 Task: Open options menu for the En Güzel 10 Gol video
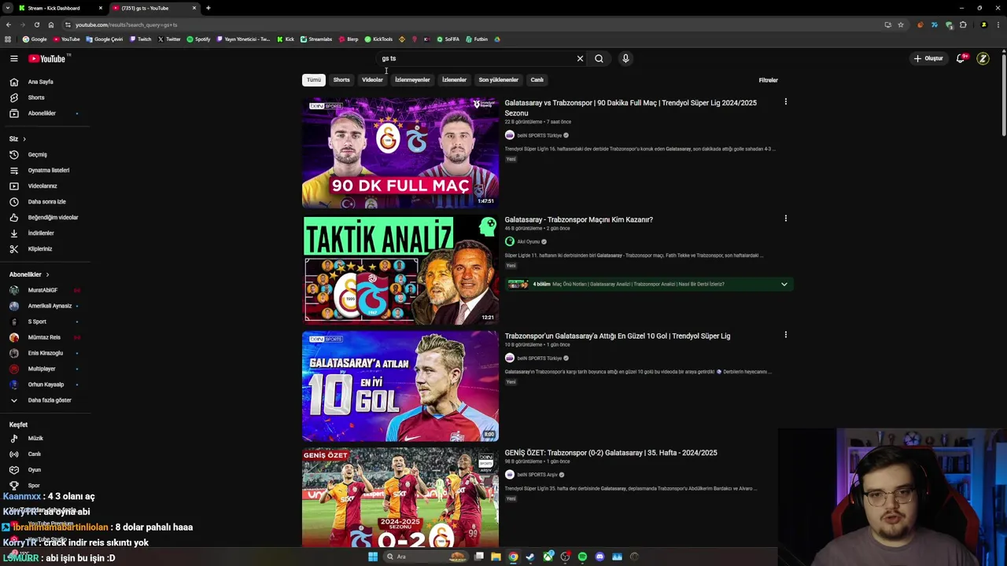click(785, 336)
